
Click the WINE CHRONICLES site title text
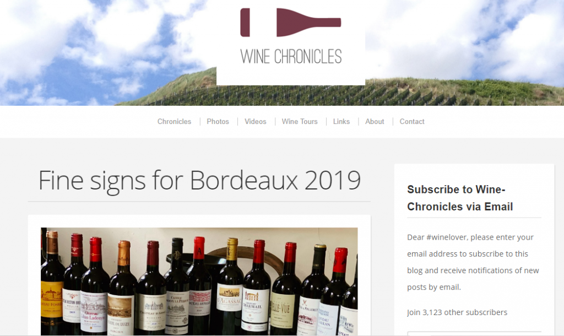coord(291,57)
